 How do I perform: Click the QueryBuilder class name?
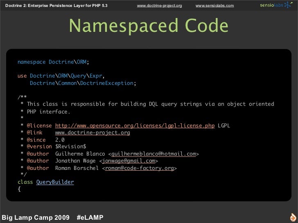tap(55, 182)
